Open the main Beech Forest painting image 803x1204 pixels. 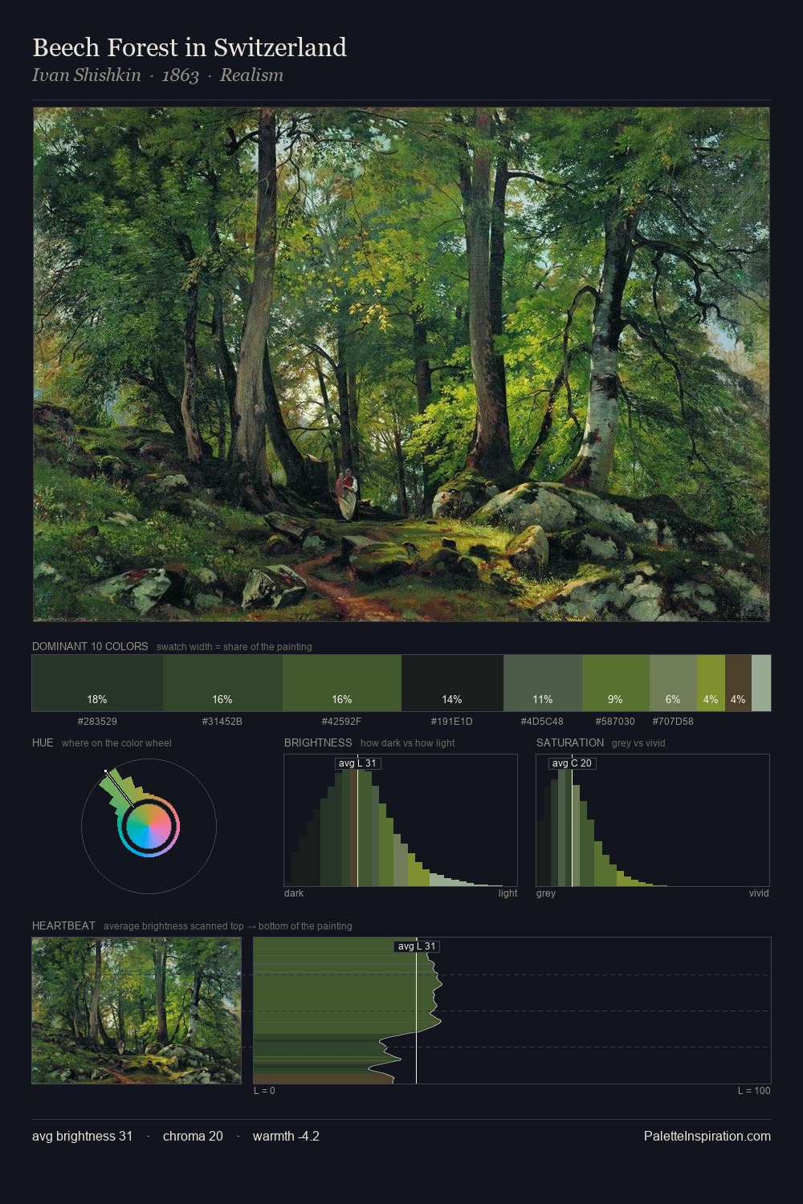pos(401,364)
